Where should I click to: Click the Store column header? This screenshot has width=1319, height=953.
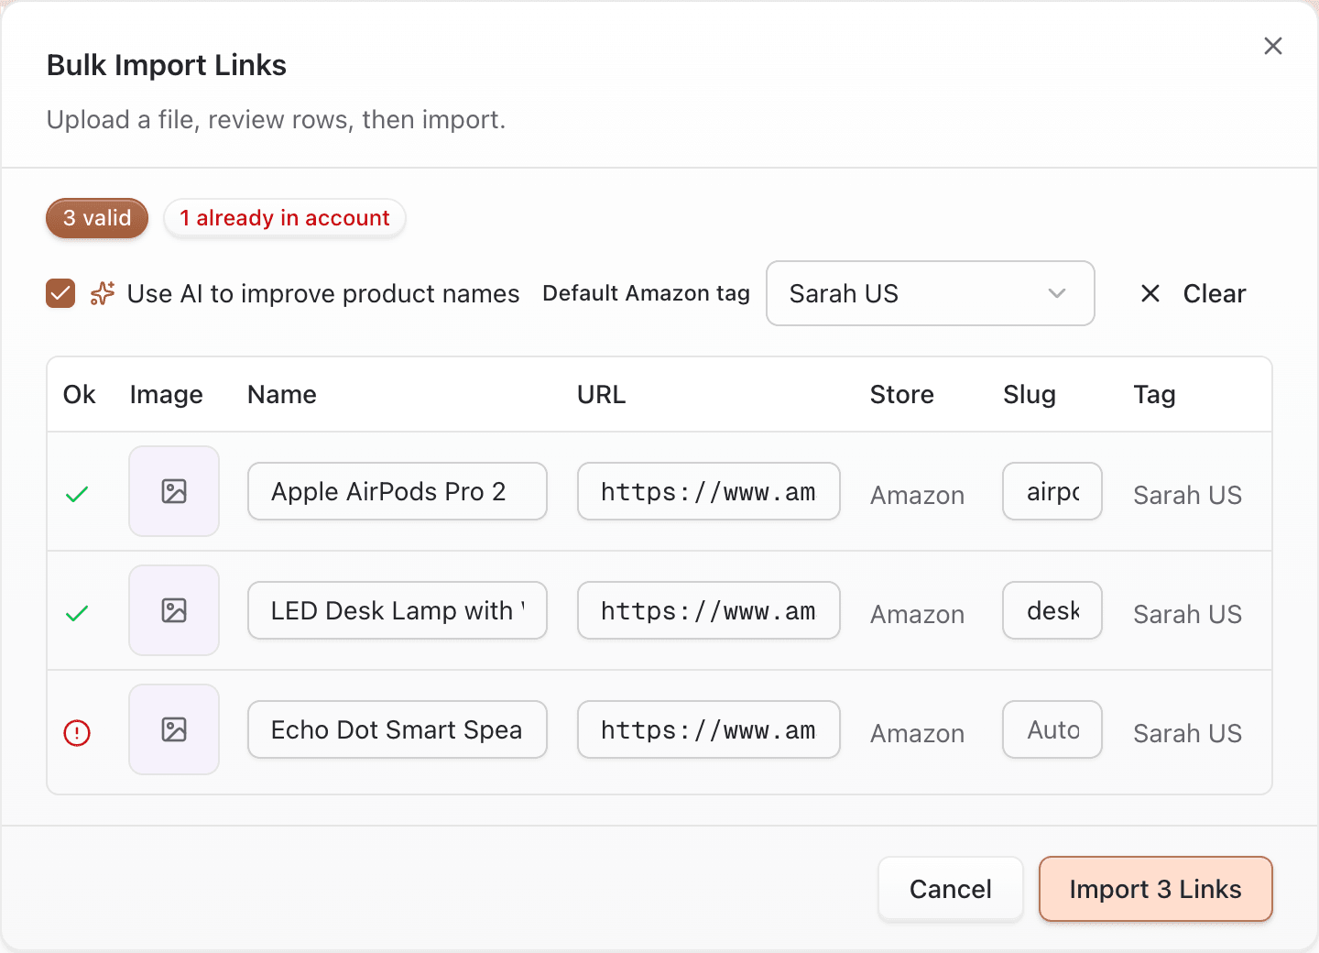pyautogui.click(x=902, y=395)
